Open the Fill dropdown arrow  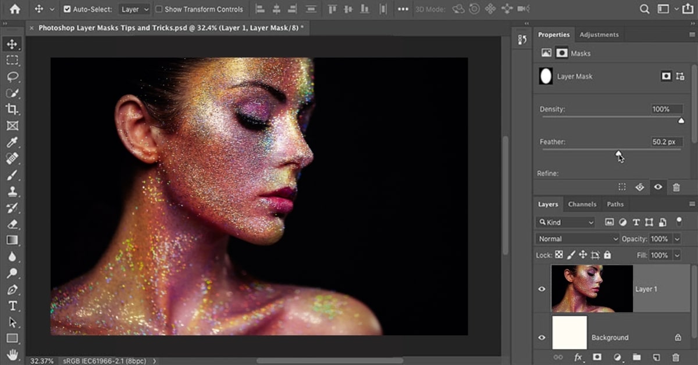click(x=677, y=255)
